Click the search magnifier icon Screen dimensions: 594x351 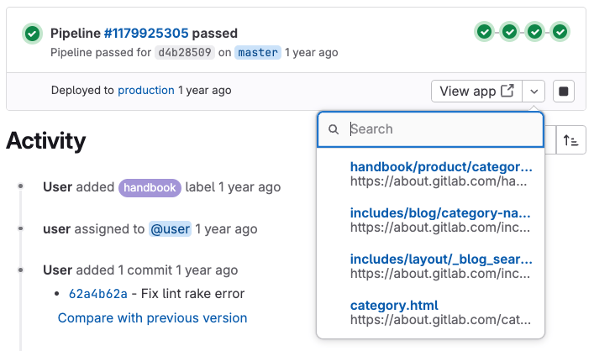click(x=334, y=129)
